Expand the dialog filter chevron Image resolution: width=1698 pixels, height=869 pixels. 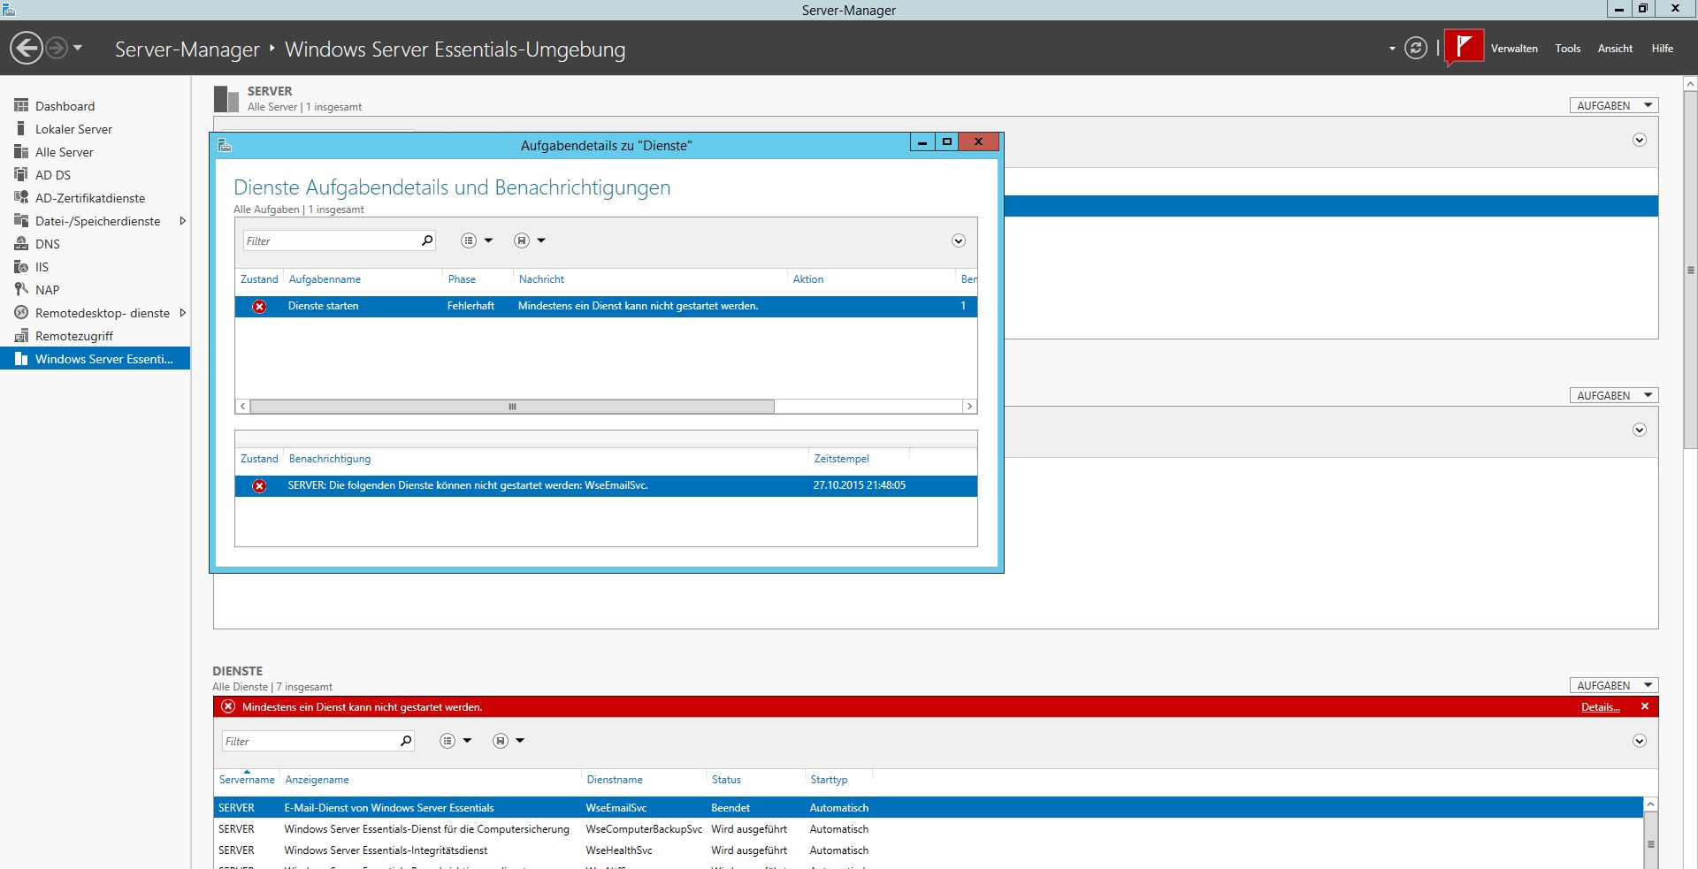point(958,241)
